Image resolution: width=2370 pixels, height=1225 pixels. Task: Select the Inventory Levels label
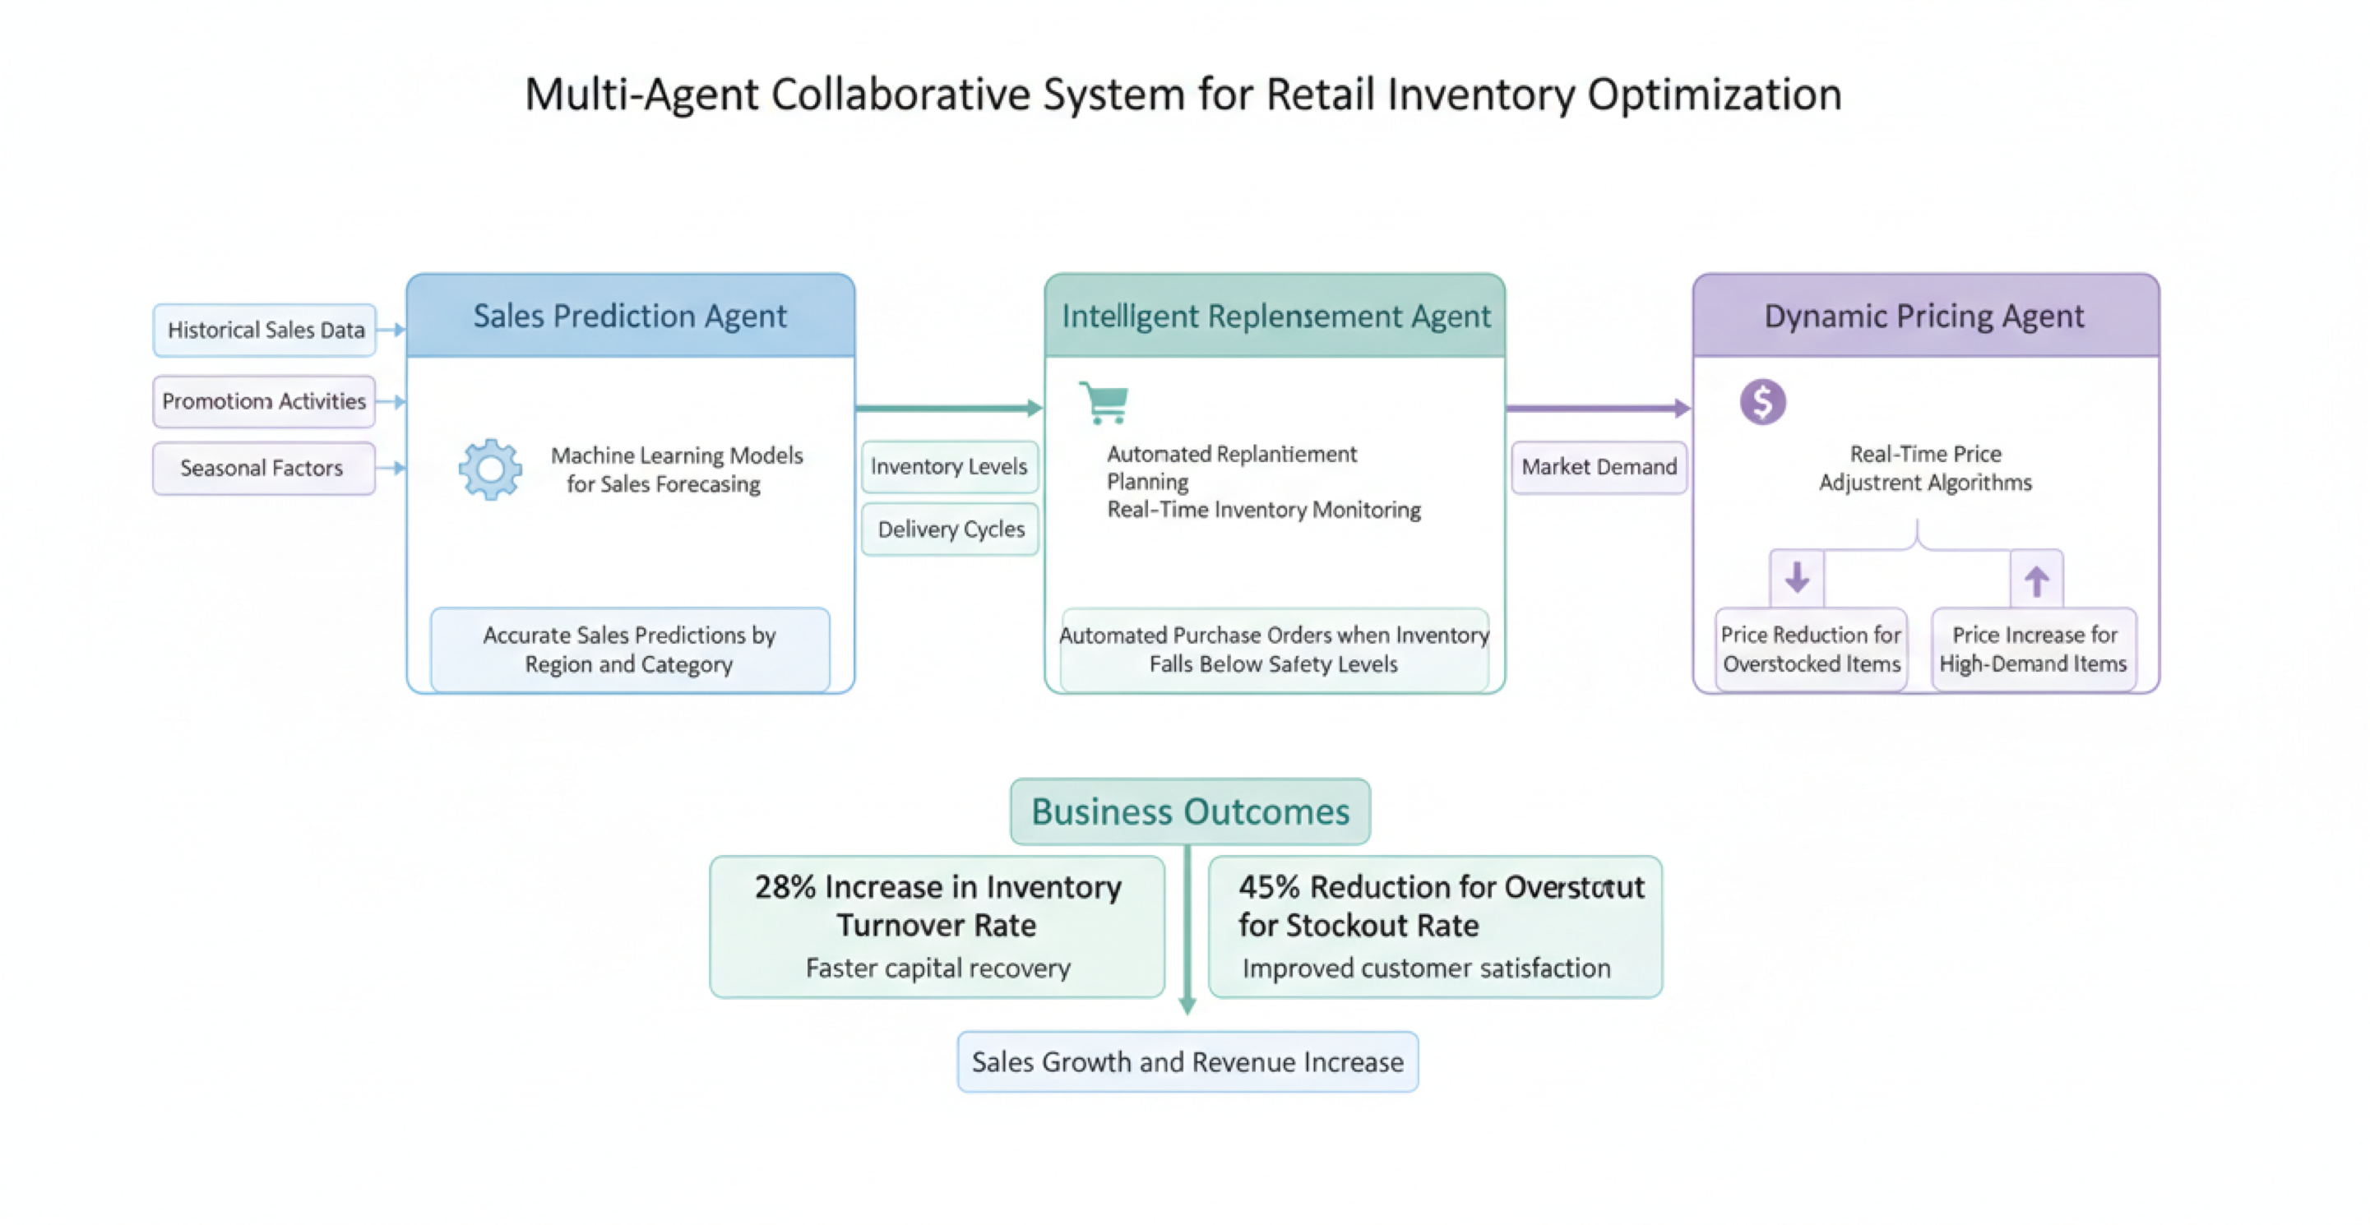(x=948, y=466)
